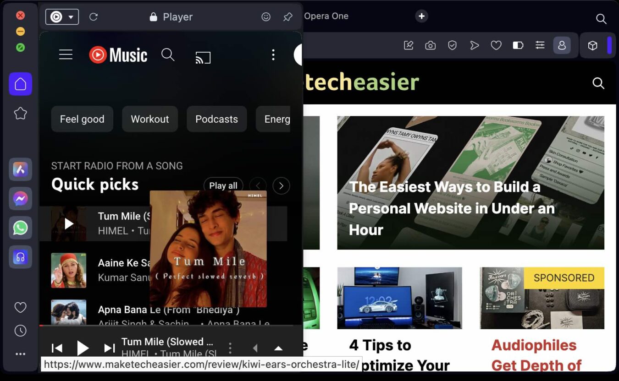The height and width of the screenshot is (381, 619).
Task: Open WhatsApp from the sidebar
Action: (20, 228)
